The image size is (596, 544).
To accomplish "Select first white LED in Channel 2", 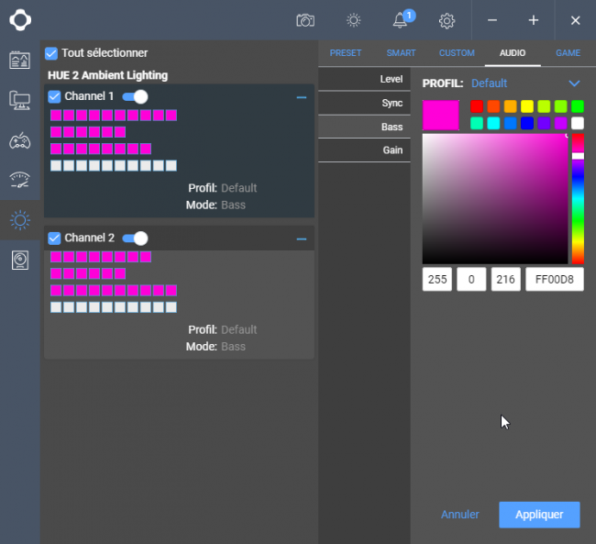I will 56,307.
